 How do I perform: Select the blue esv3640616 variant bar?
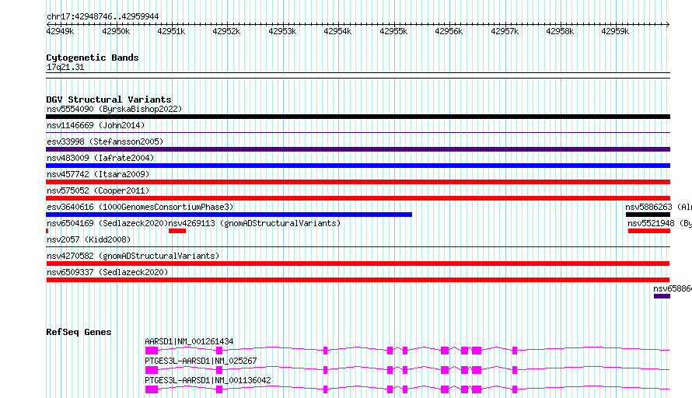[229, 215]
